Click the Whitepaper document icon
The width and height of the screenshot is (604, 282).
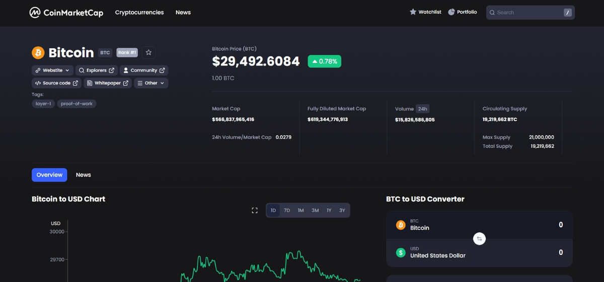tap(90, 83)
